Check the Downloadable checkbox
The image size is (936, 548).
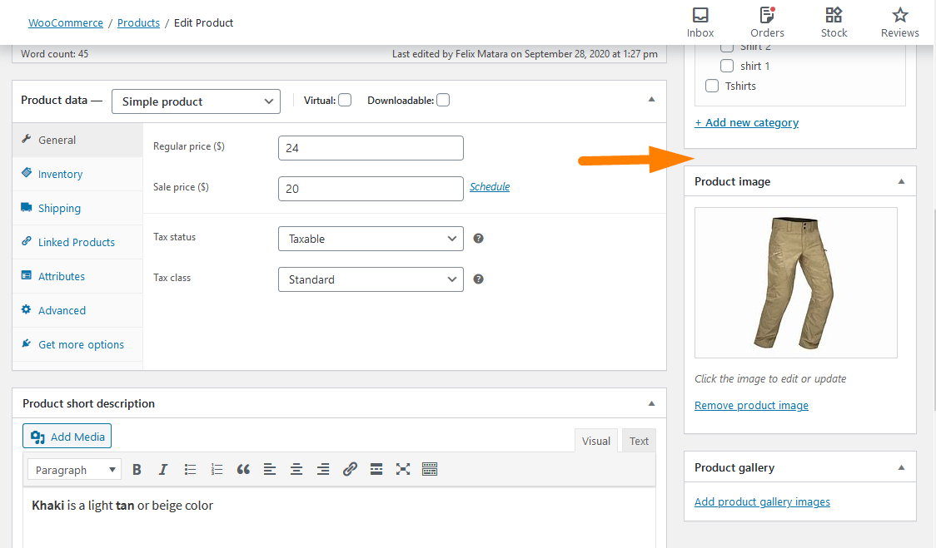[443, 100]
